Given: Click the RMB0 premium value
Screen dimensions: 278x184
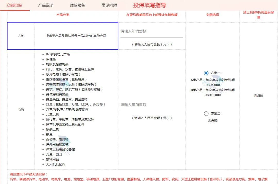Looking at the screenshot, I should coord(258,96).
